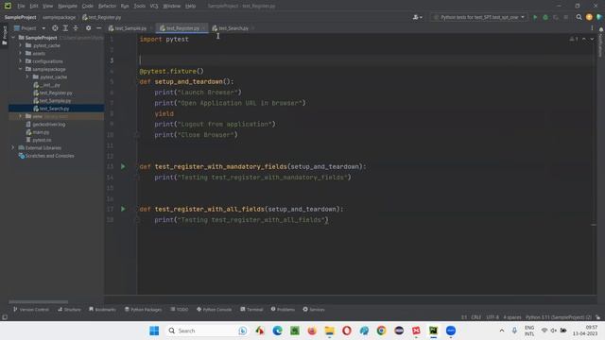Open Search Everywhere magnifier icon
Image resolution: width=605 pixels, height=340 pixels.
pos(579,17)
